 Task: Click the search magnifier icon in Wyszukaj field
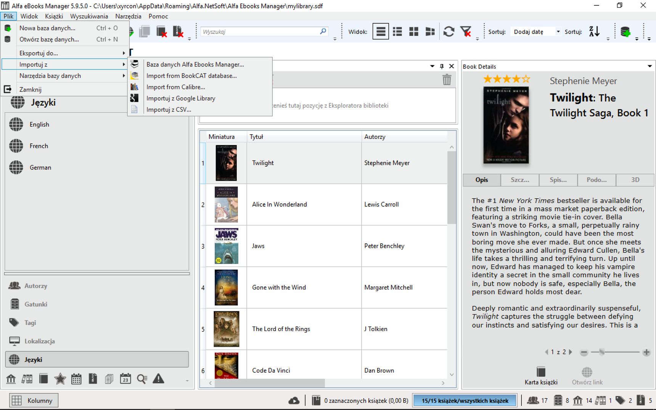pyautogui.click(x=323, y=31)
